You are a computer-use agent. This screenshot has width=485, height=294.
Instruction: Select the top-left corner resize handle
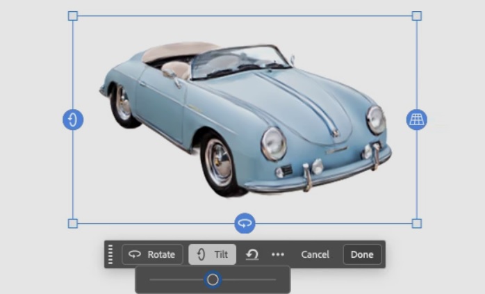(x=73, y=16)
